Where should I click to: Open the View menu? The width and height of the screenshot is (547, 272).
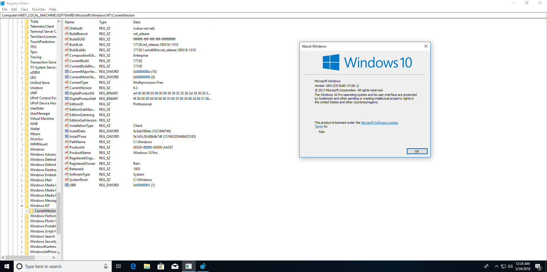click(x=24, y=9)
